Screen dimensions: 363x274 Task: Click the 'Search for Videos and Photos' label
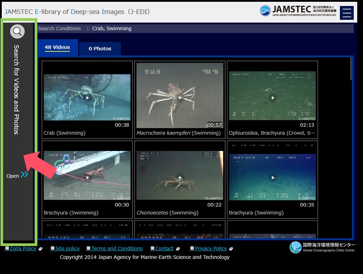[x=16, y=90]
